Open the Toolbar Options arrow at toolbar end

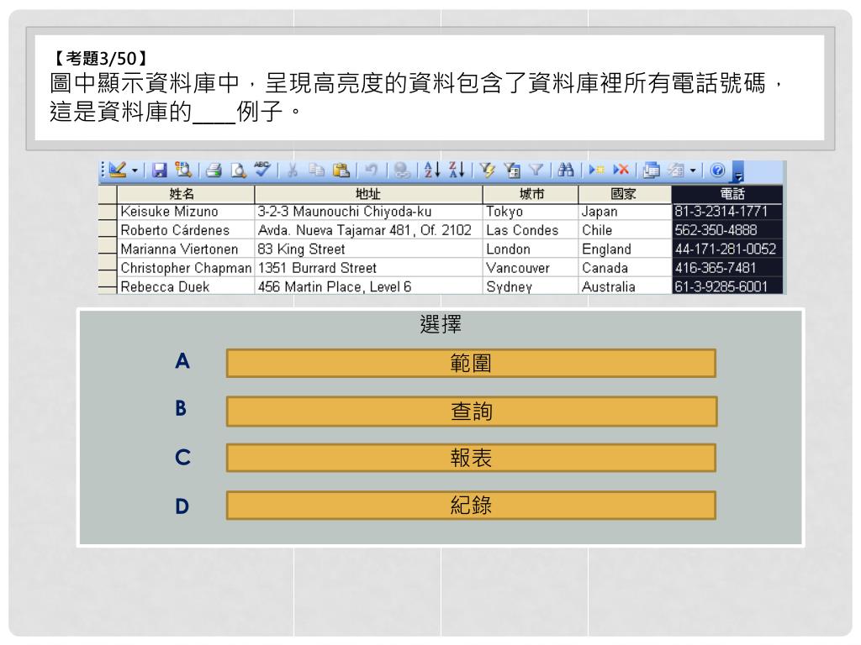pyautogui.click(x=738, y=171)
